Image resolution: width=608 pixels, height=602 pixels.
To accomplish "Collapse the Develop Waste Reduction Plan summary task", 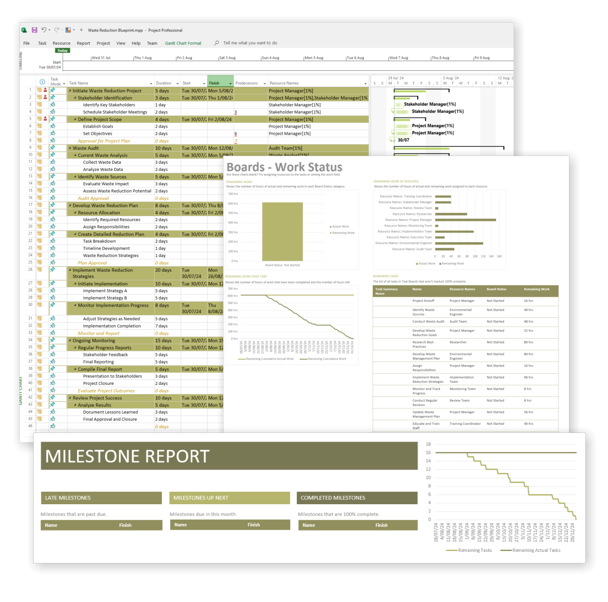I will tap(70, 206).
